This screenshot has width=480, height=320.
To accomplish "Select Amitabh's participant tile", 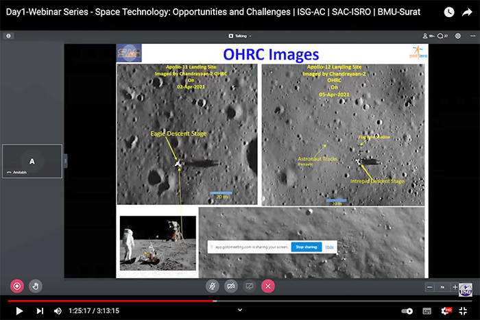I will [32, 161].
